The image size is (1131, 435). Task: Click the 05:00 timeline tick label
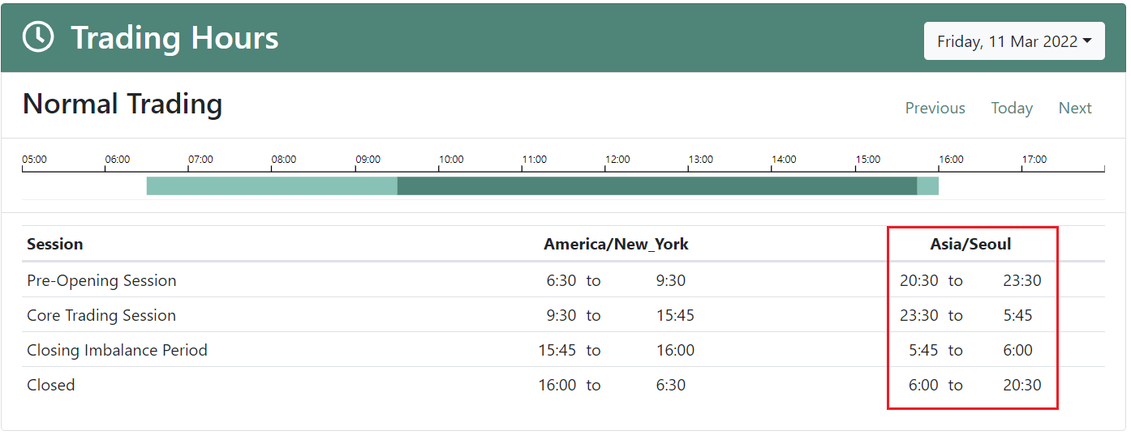pyautogui.click(x=34, y=160)
